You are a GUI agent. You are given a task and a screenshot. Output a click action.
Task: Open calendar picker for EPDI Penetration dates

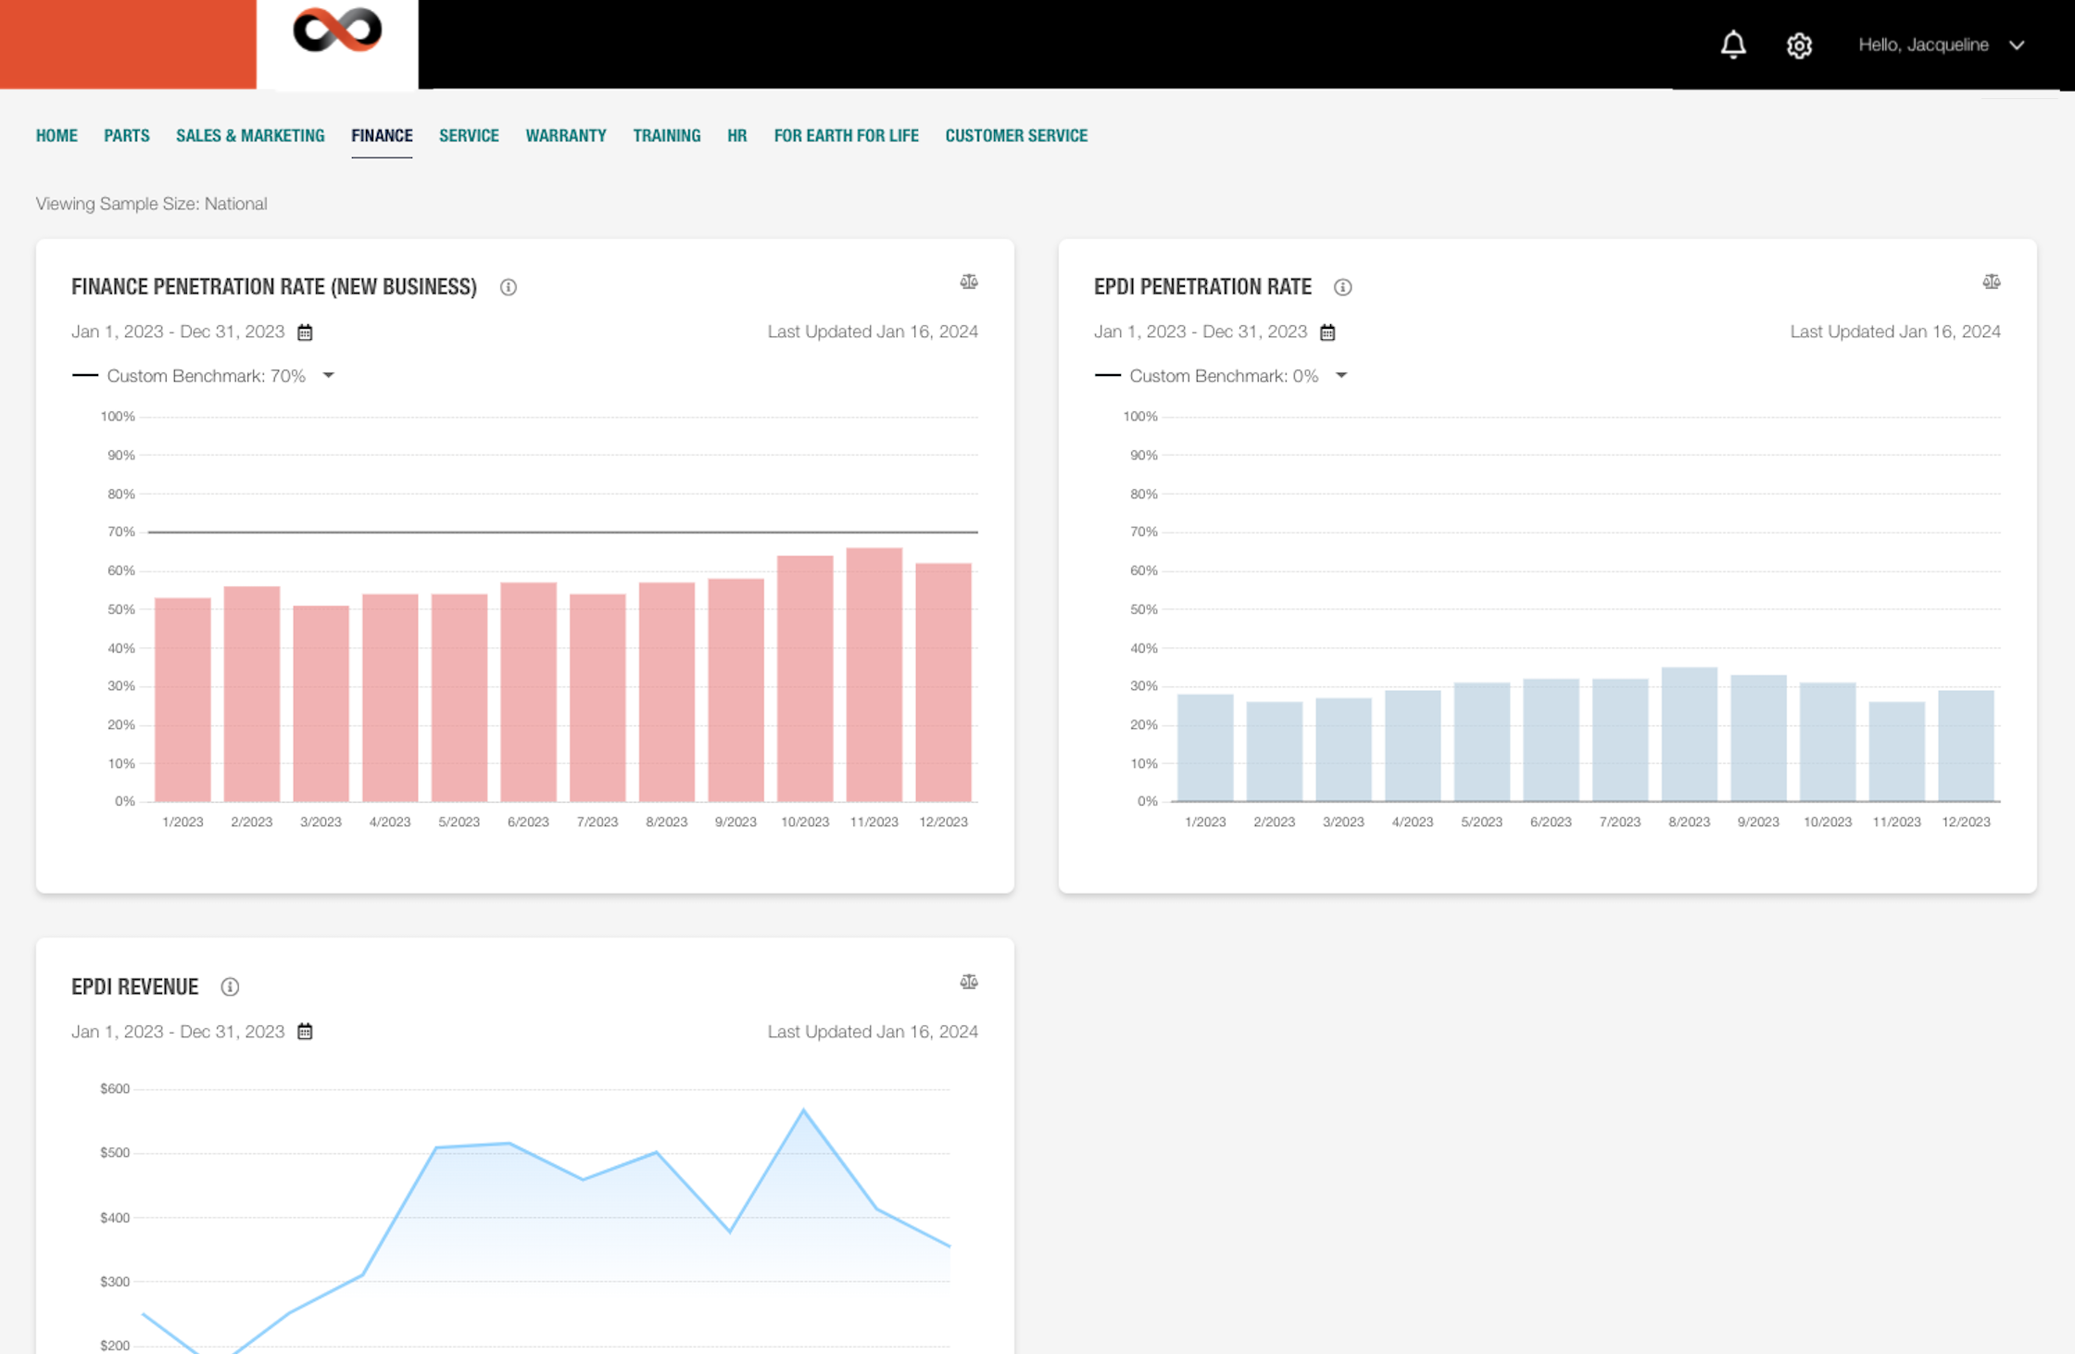[x=1327, y=332]
